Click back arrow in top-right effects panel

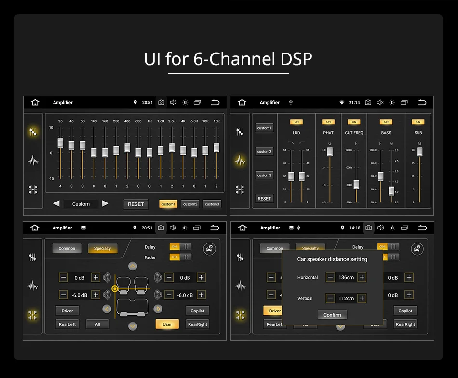[x=422, y=103]
